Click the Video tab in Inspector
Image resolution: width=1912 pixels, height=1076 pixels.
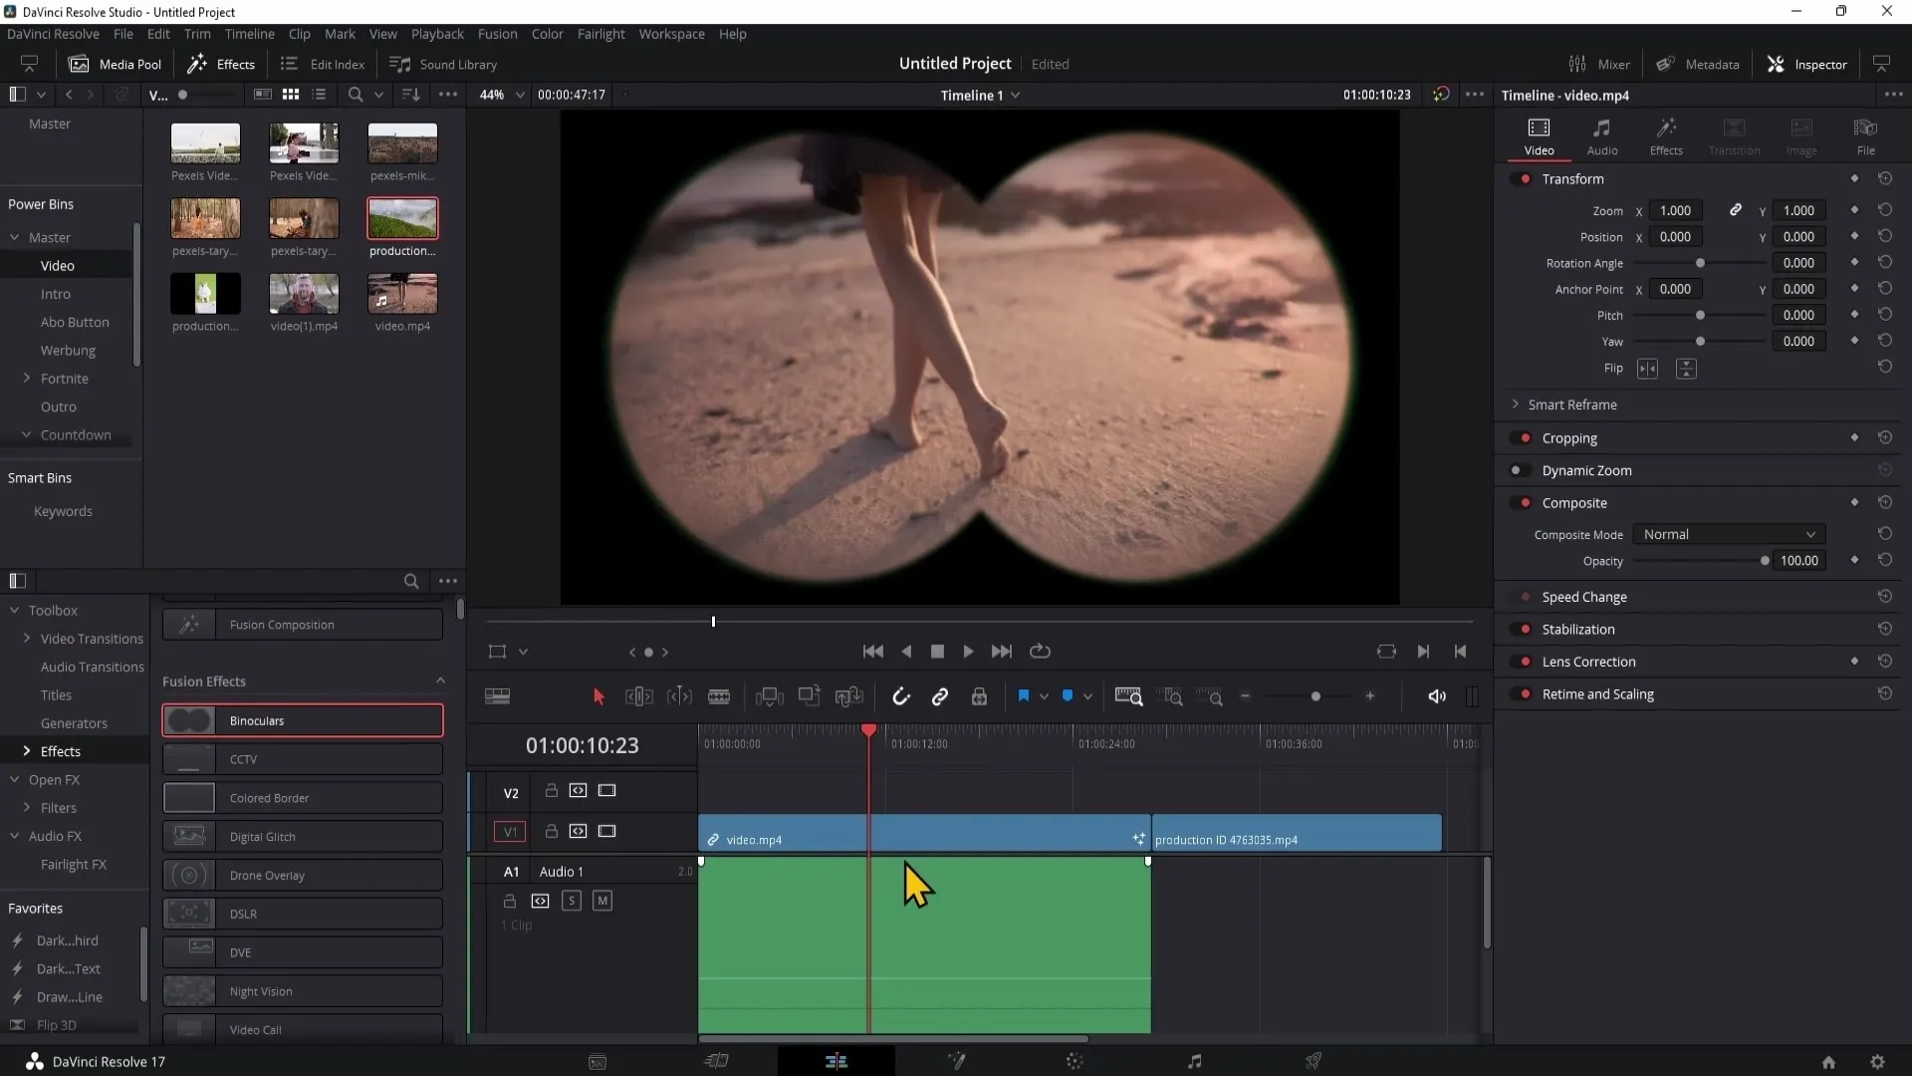point(1538,135)
